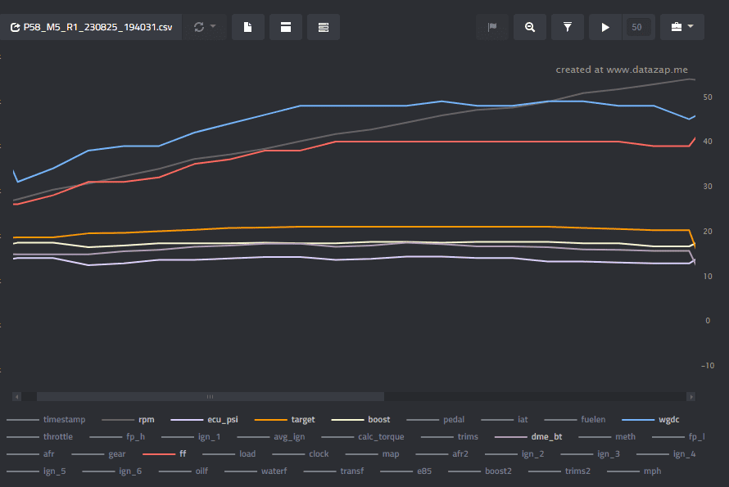This screenshot has height=487, width=729.
Task: Expand the dropdown arrow next to refresh
Action: coord(214,26)
